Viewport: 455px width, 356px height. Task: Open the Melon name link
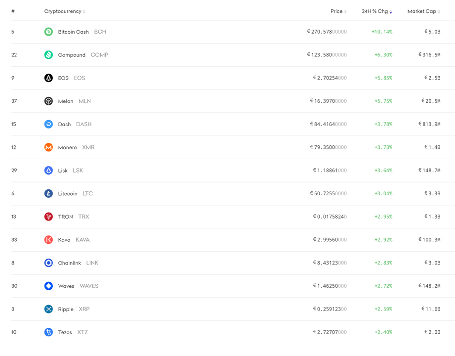point(66,101)
